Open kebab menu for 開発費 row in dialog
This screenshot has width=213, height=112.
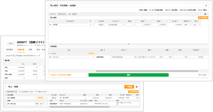(x=93, y=25)
